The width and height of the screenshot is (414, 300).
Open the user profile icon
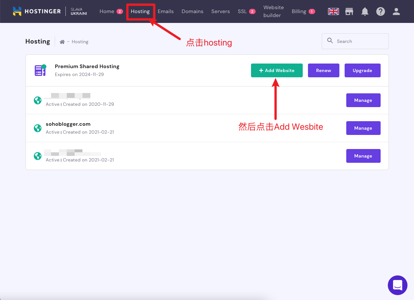pos(396,11)
